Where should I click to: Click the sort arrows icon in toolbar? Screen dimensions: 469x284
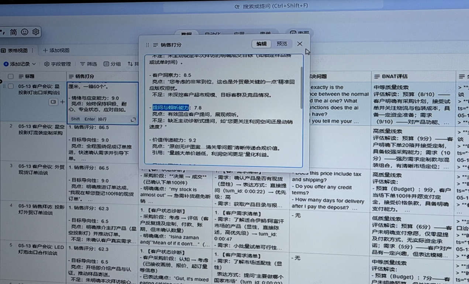click(x=130, y=64)
